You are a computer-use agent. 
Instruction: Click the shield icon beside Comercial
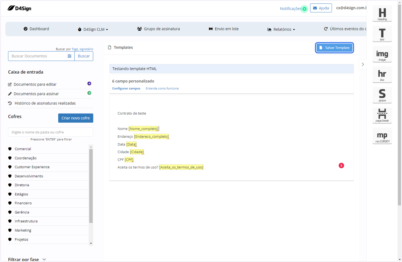[x=10, y=149]
